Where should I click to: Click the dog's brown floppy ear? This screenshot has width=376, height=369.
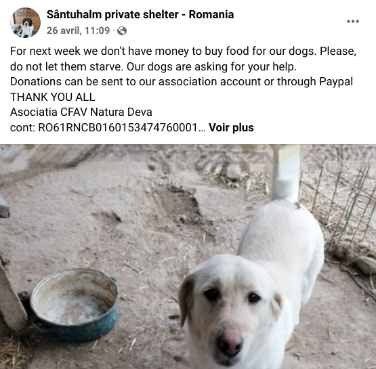pyautogui.click(x=186, y=298)
